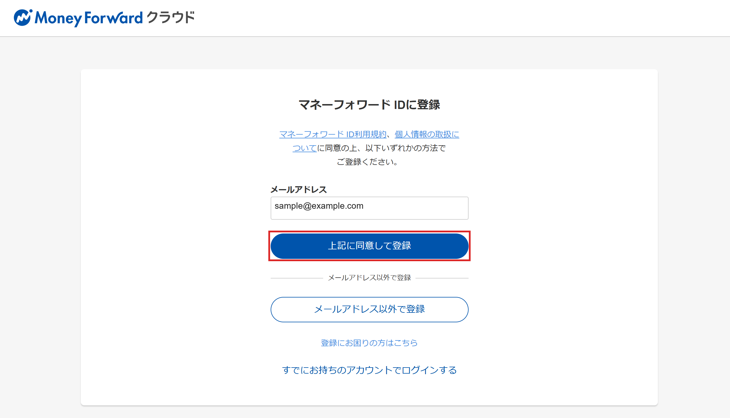This screenshot has height=418, width=730.
Task: Click the ご登録ください。 text line
Action: pyautogui.click(x=368, y=162)
